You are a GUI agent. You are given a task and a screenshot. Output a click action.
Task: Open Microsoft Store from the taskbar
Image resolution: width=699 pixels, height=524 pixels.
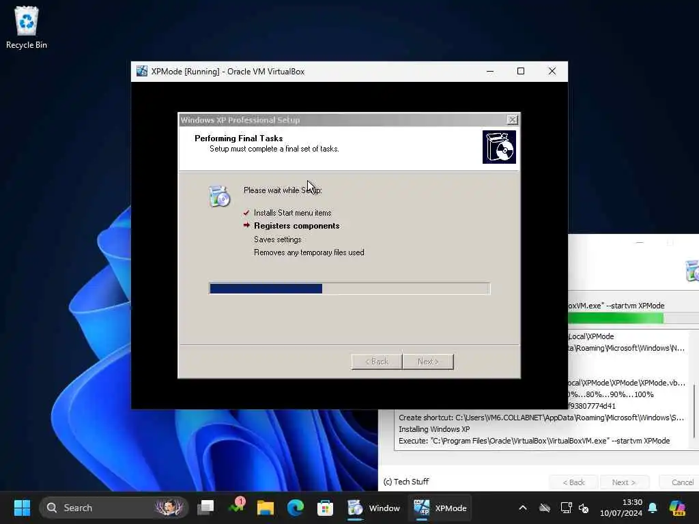(325, 508)
